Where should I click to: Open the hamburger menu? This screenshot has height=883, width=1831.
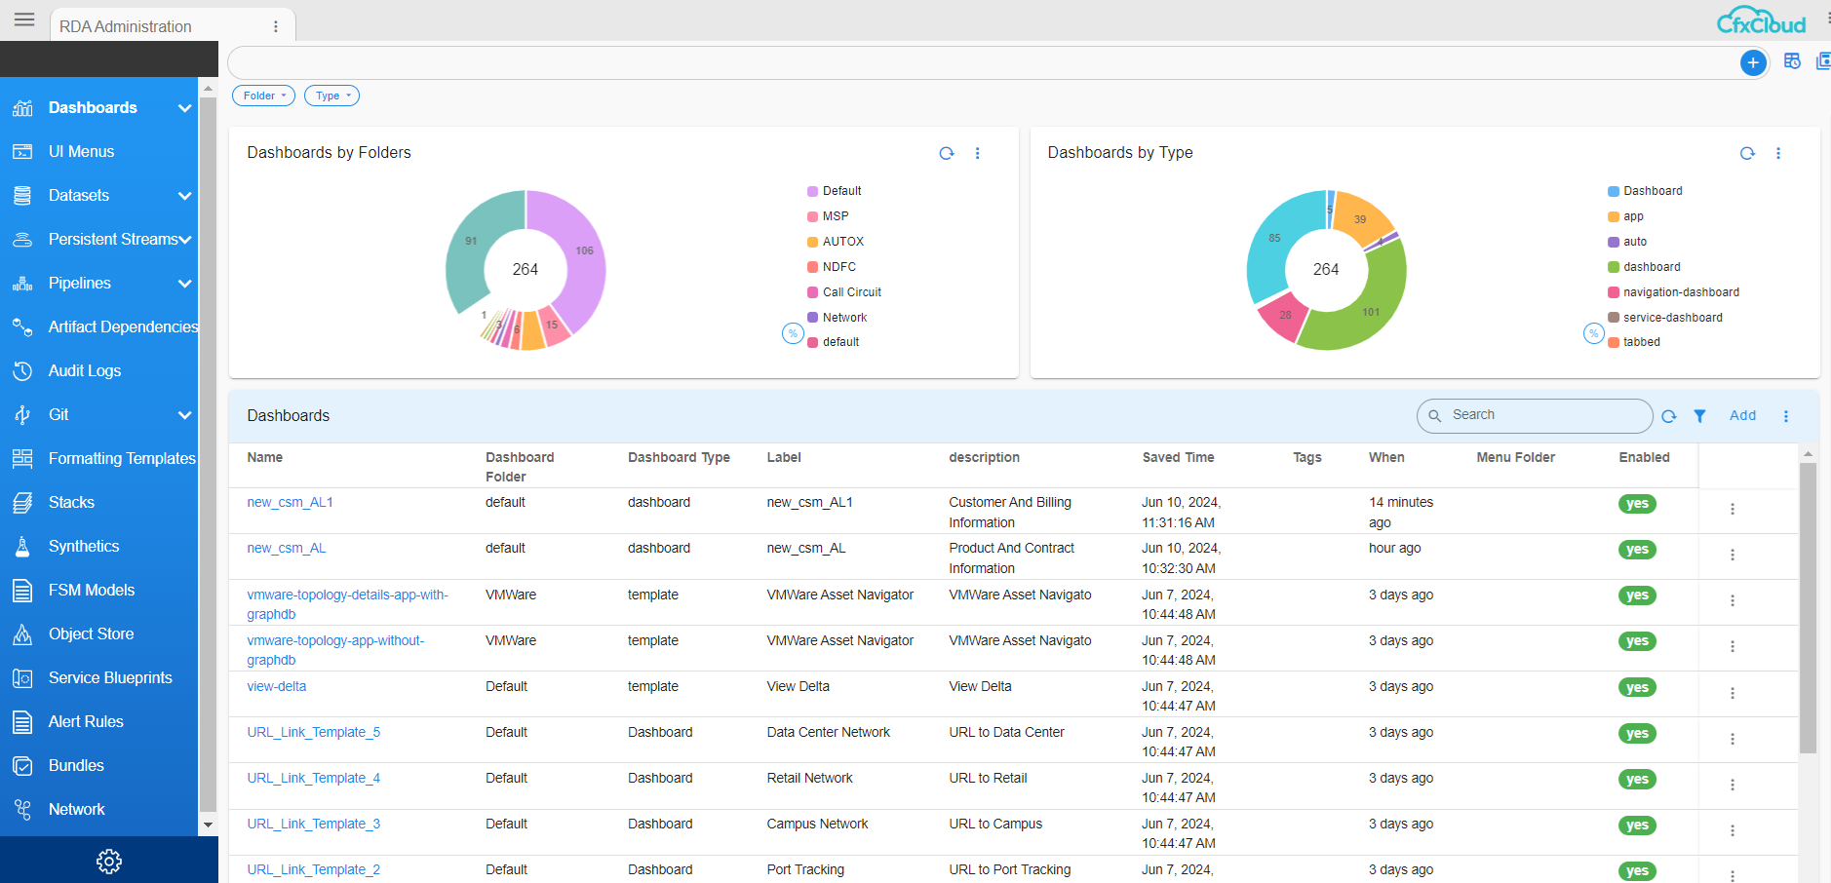tap(24, 19)
